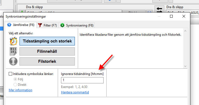Choose the Filstorlek comparison button

click(x=47, y=61)
